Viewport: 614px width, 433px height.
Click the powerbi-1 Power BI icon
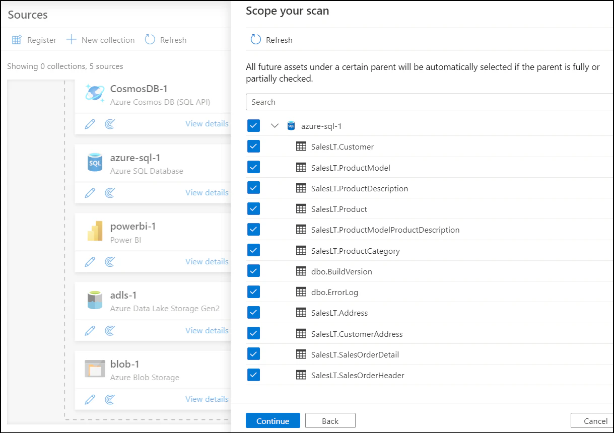coord(95,232)
